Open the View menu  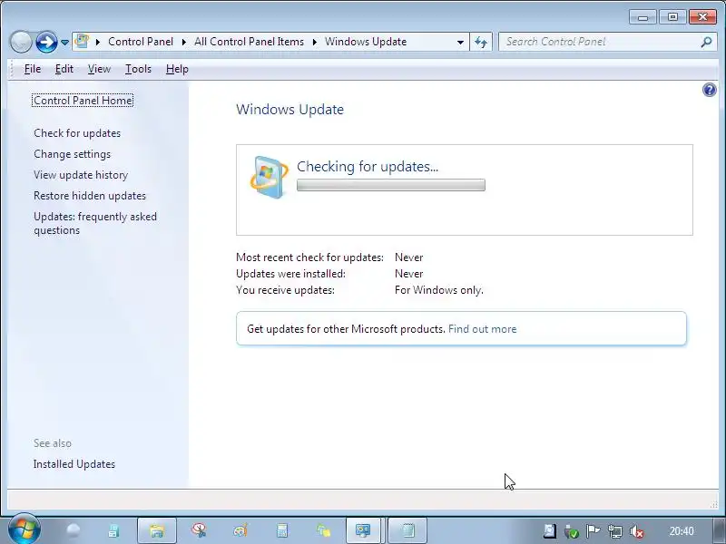click(99, 69)
